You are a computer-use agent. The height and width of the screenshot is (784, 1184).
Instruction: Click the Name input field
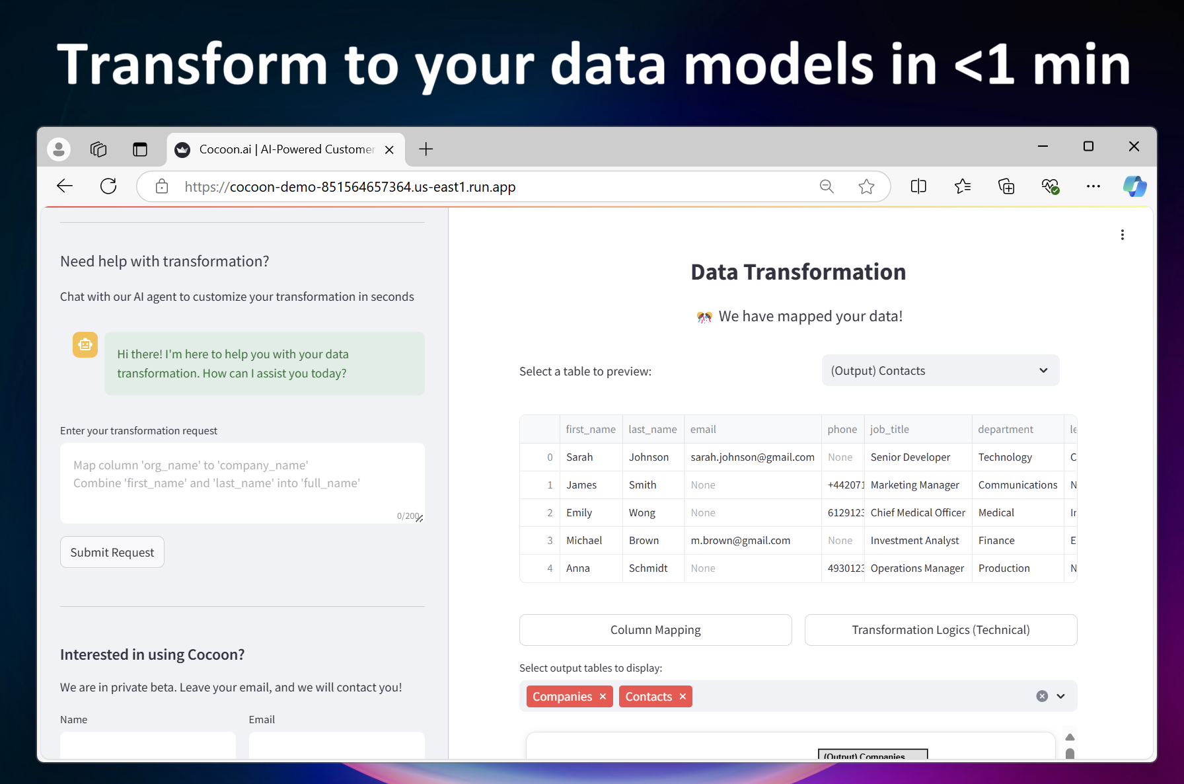[x=148, y=745]
